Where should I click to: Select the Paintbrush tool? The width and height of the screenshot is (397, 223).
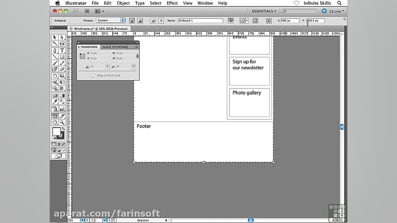coord(55,63)
